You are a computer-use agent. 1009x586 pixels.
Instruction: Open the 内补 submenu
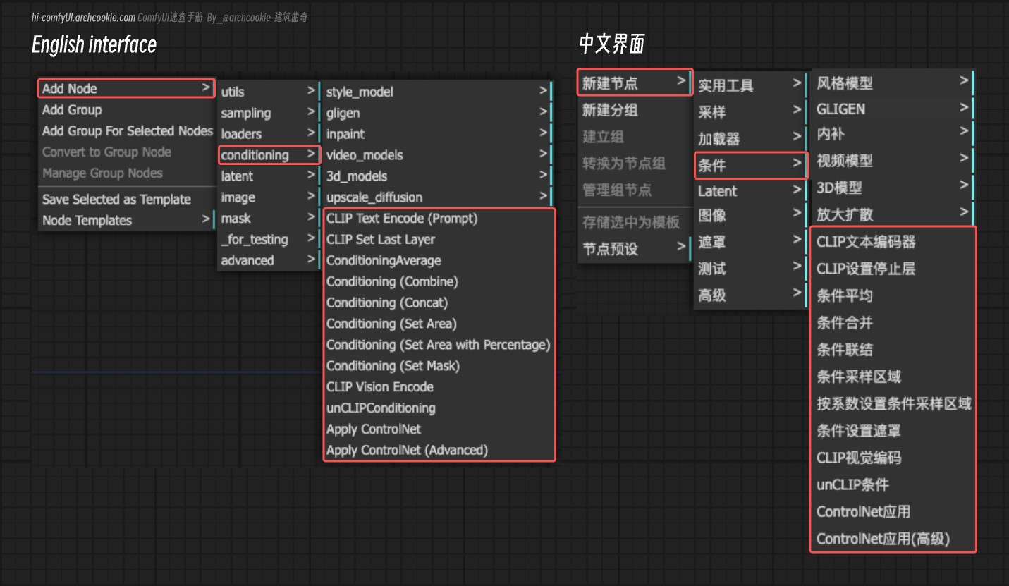(x=893, y=134)
